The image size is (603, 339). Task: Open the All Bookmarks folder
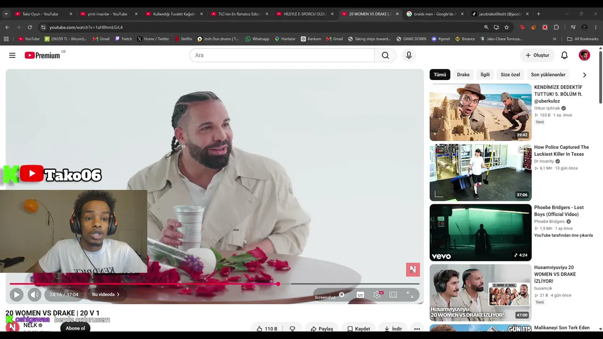[583, 39]
